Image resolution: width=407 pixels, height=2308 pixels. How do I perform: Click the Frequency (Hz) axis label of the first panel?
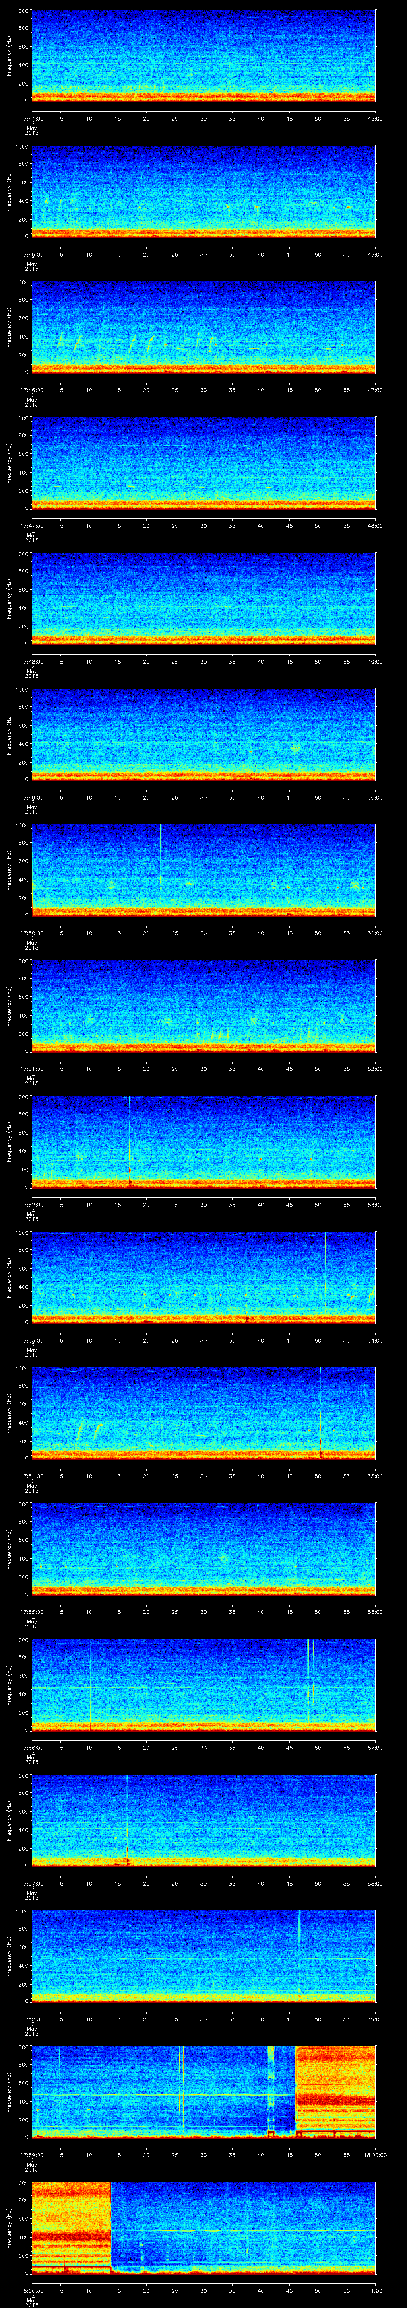(9, 56)
